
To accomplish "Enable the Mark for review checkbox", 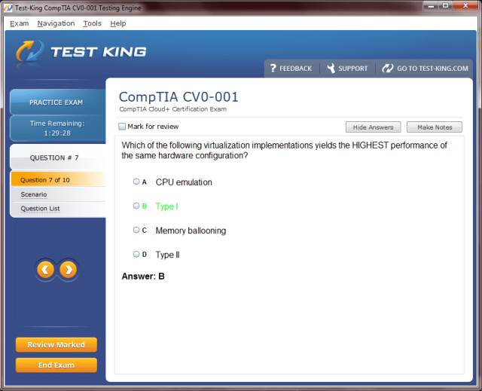I will [x=123, y=127].
